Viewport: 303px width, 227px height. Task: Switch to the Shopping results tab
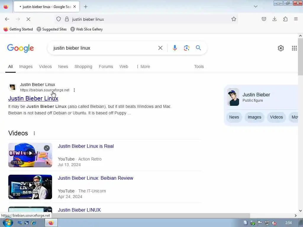(83, 67)
